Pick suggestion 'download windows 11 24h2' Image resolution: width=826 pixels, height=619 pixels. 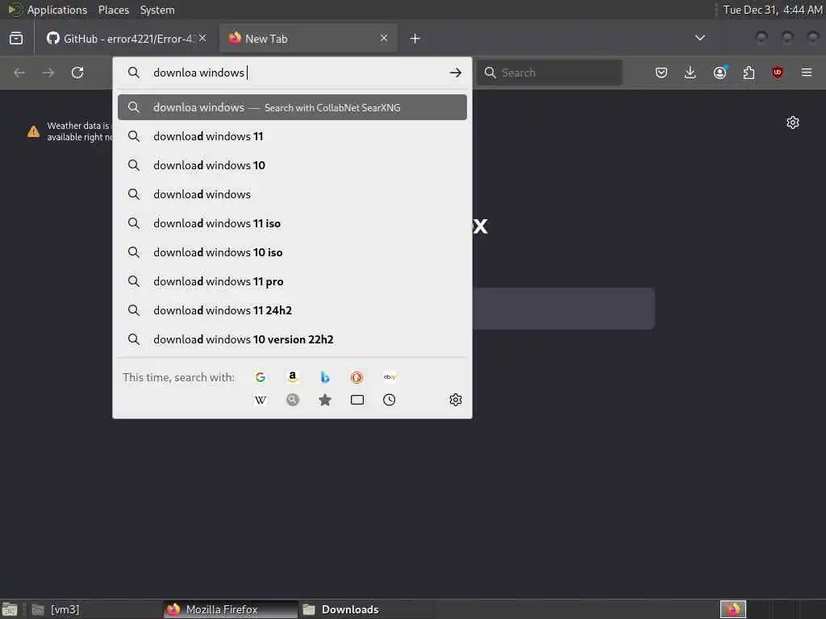pos(292,310)
